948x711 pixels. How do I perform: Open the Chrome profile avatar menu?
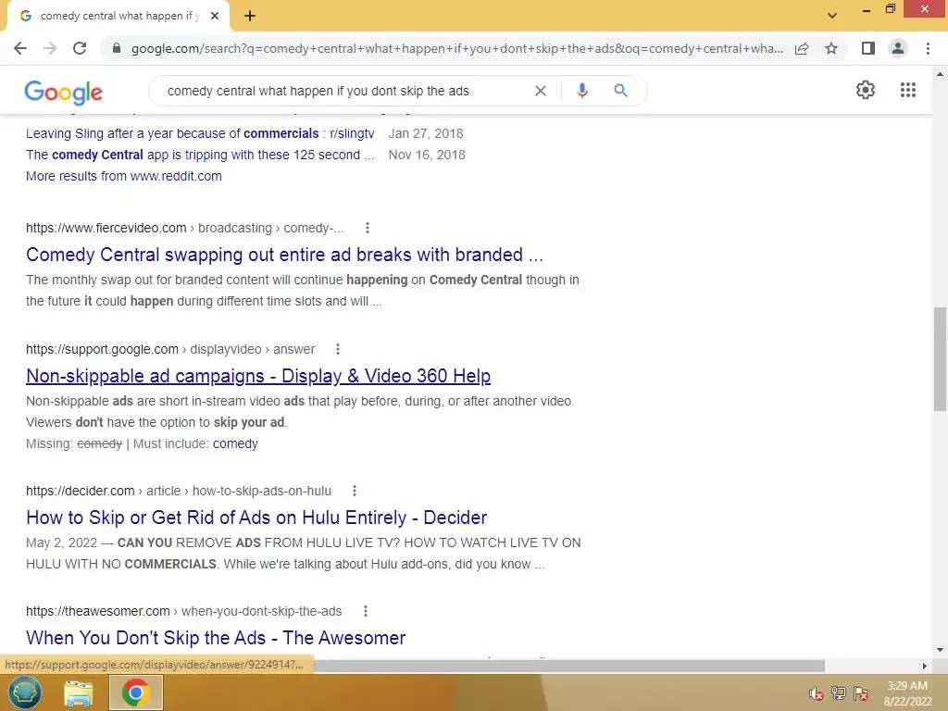pyautogui.click(x=898, y=48)
